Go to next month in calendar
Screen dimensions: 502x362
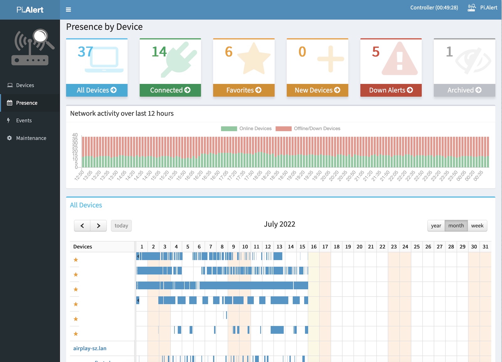tap(99, 226)
